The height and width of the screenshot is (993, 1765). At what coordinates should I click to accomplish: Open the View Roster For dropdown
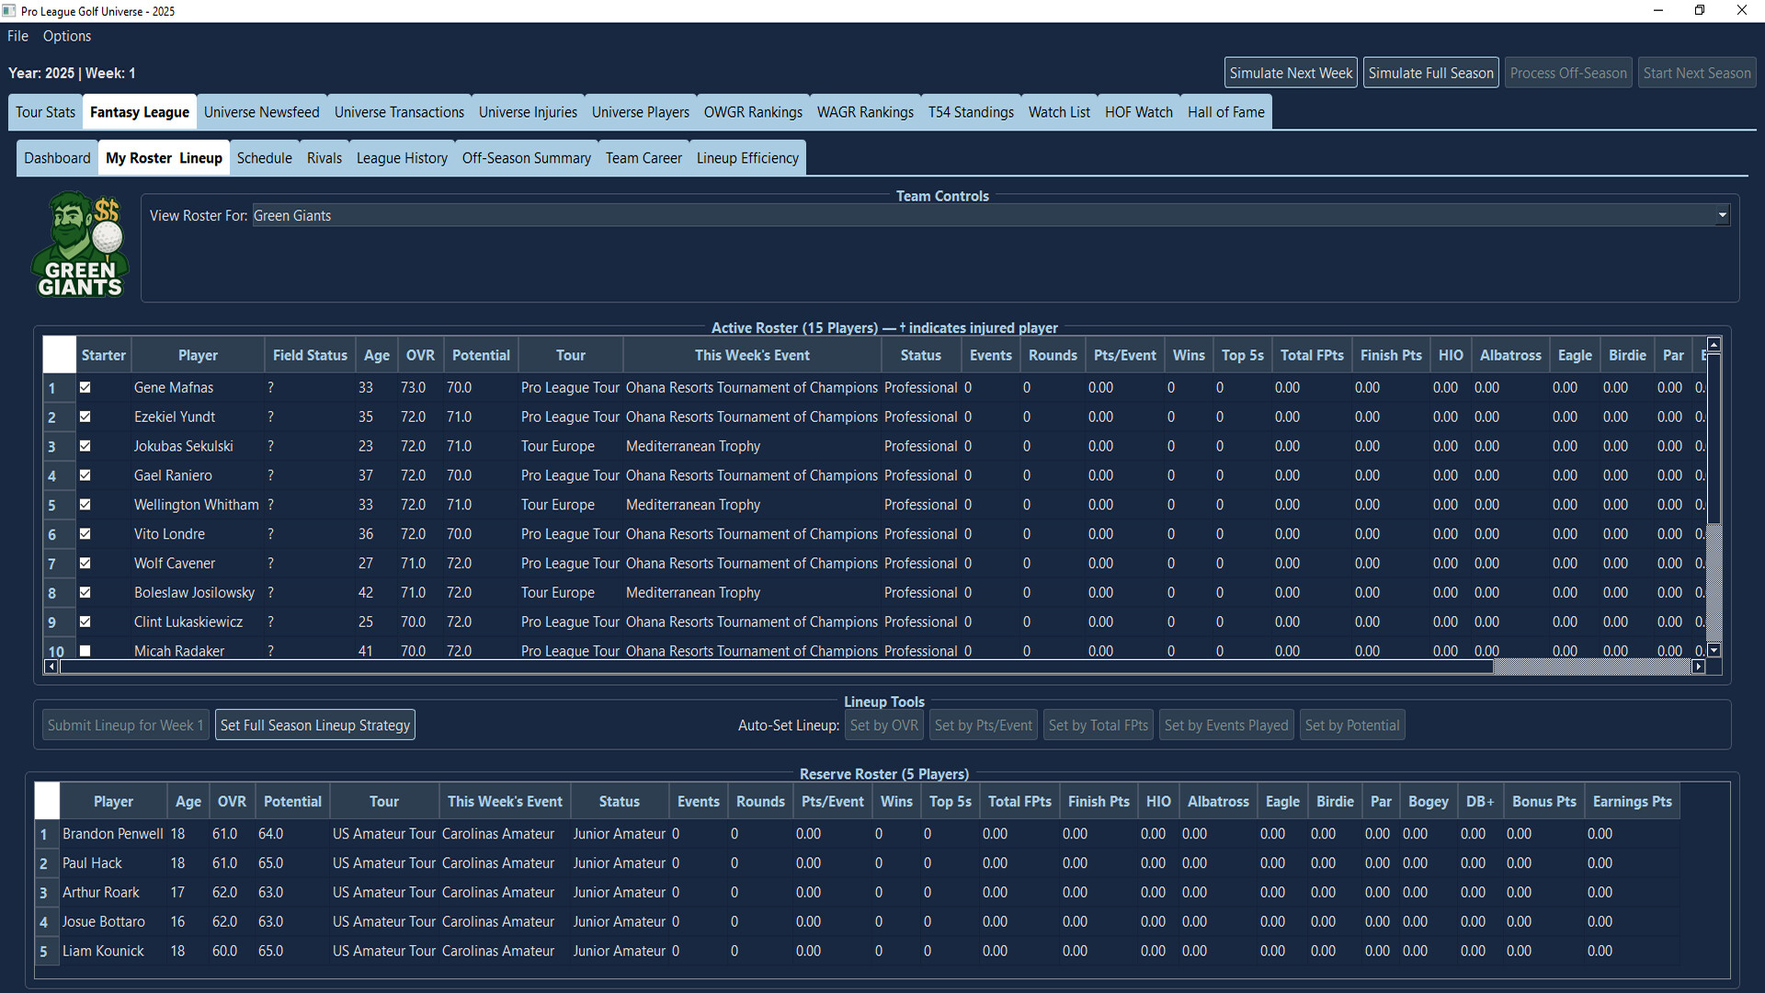tap(1721, 215)
